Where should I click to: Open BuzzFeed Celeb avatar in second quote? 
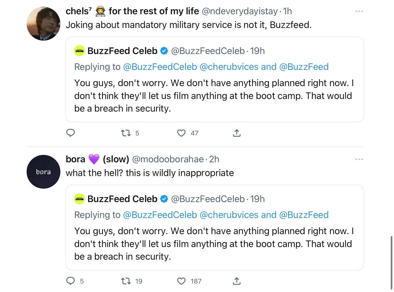pos(80,199)
